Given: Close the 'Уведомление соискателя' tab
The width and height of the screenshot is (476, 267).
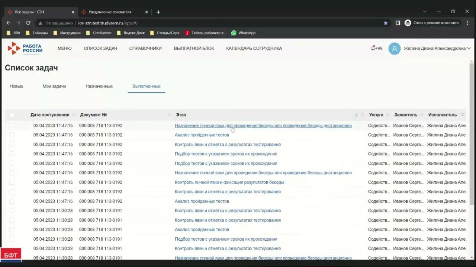Looking at the screenshot, I should [x=147, y=12].
